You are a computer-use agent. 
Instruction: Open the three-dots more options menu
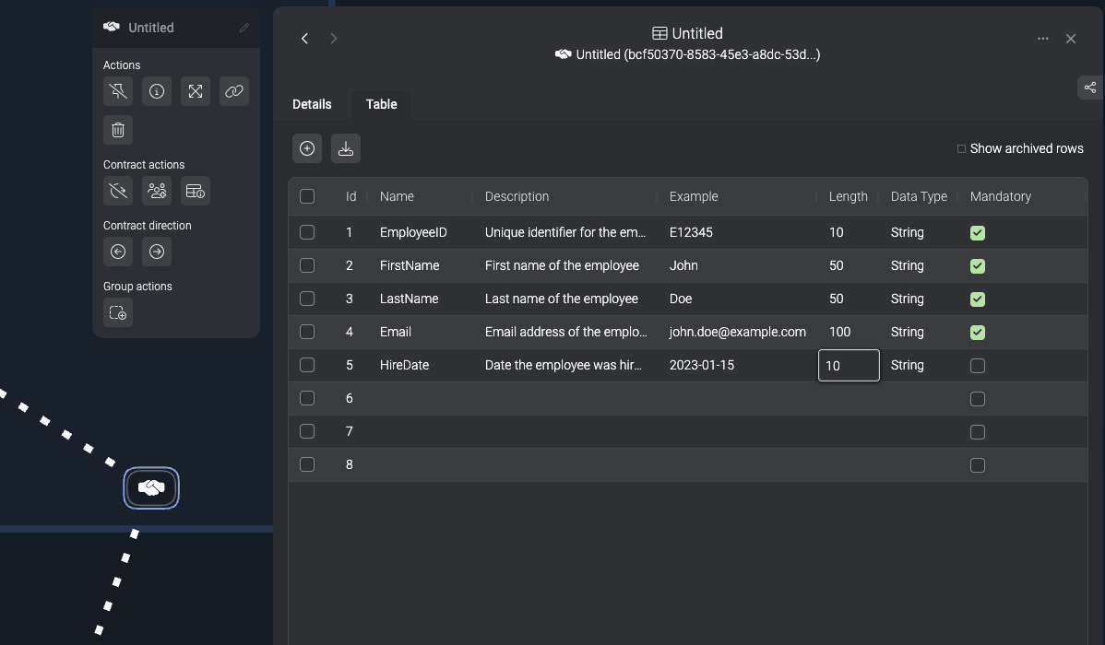tap(1043, 39)
